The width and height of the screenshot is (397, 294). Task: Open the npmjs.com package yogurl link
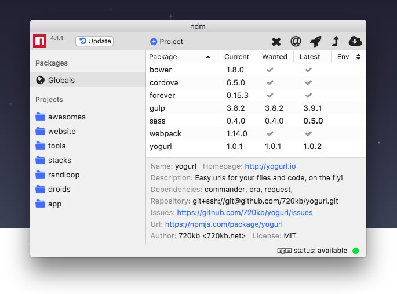224,224
